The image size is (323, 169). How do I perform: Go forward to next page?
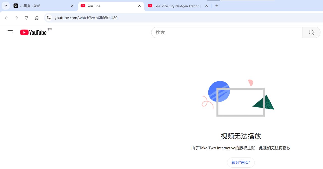(x=16, y=18)
